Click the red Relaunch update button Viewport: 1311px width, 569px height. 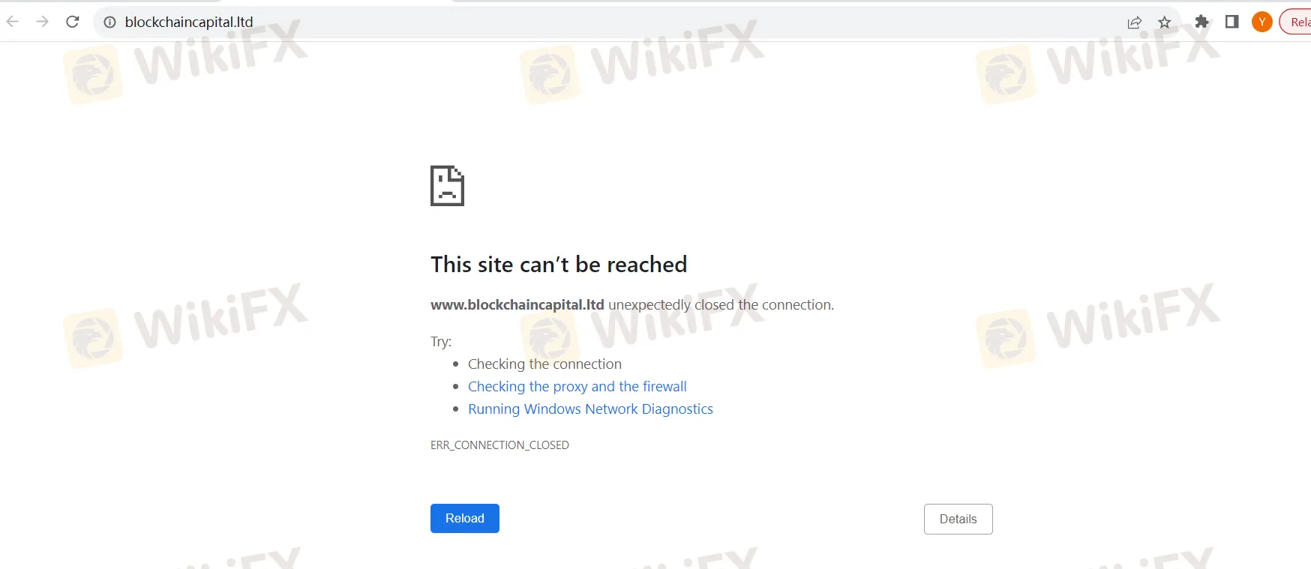(x=1296, y=22)
